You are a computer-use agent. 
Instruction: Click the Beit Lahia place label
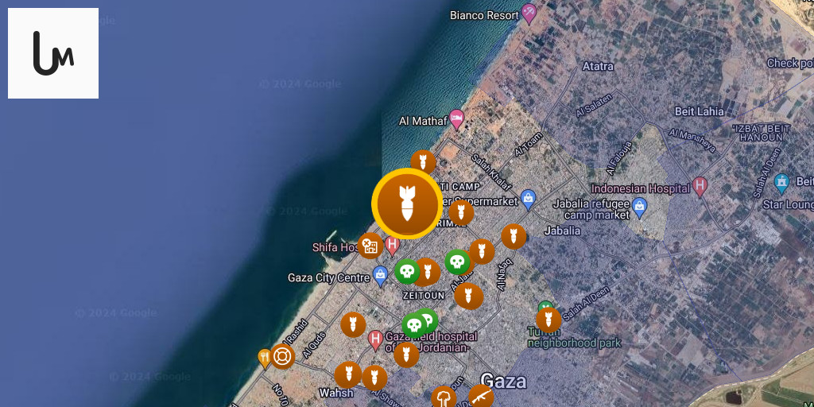point(699,111)
